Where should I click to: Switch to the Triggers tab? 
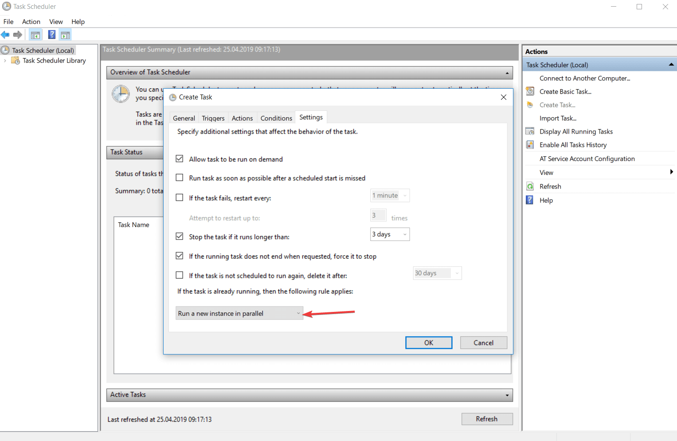pos(213,118)
